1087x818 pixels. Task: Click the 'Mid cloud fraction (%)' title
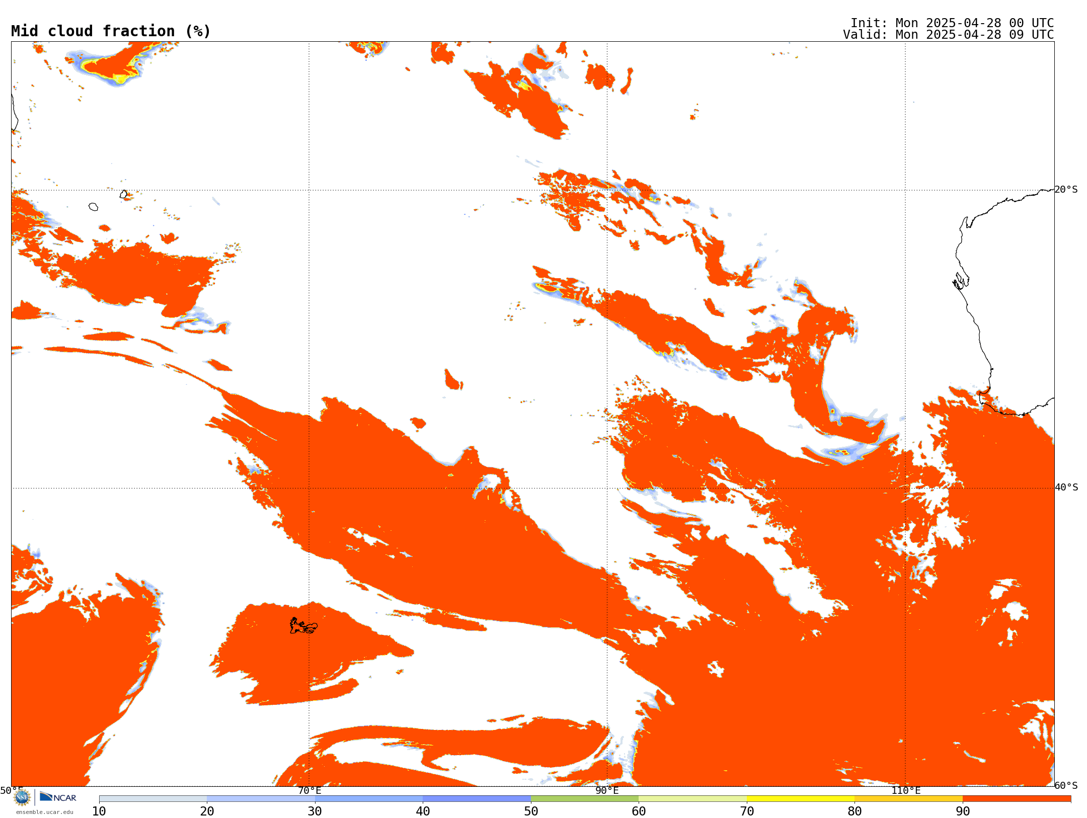tap(111, 31)
